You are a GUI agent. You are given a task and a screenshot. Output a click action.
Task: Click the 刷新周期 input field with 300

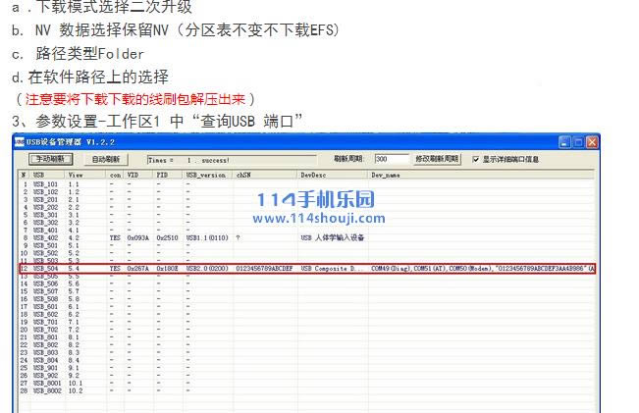391,159
